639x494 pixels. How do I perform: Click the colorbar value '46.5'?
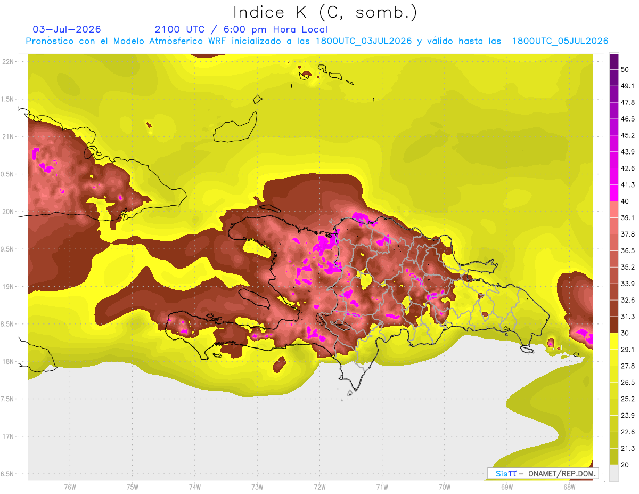coord(628,119)
